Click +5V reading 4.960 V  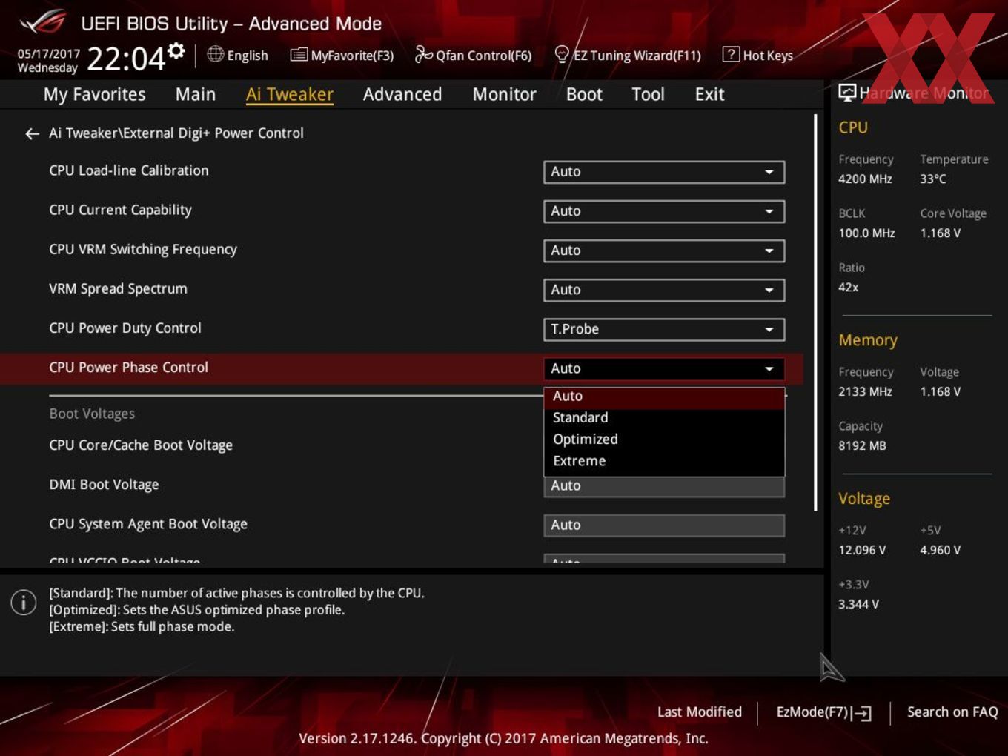[x=940, y=550]
